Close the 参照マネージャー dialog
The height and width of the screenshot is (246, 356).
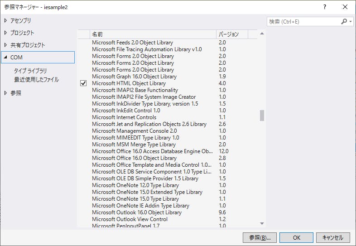point(345,7)
